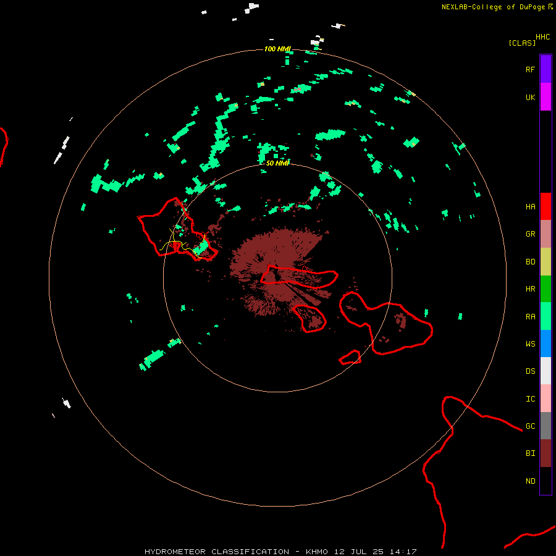Click the BI legend label

point(530,453)
